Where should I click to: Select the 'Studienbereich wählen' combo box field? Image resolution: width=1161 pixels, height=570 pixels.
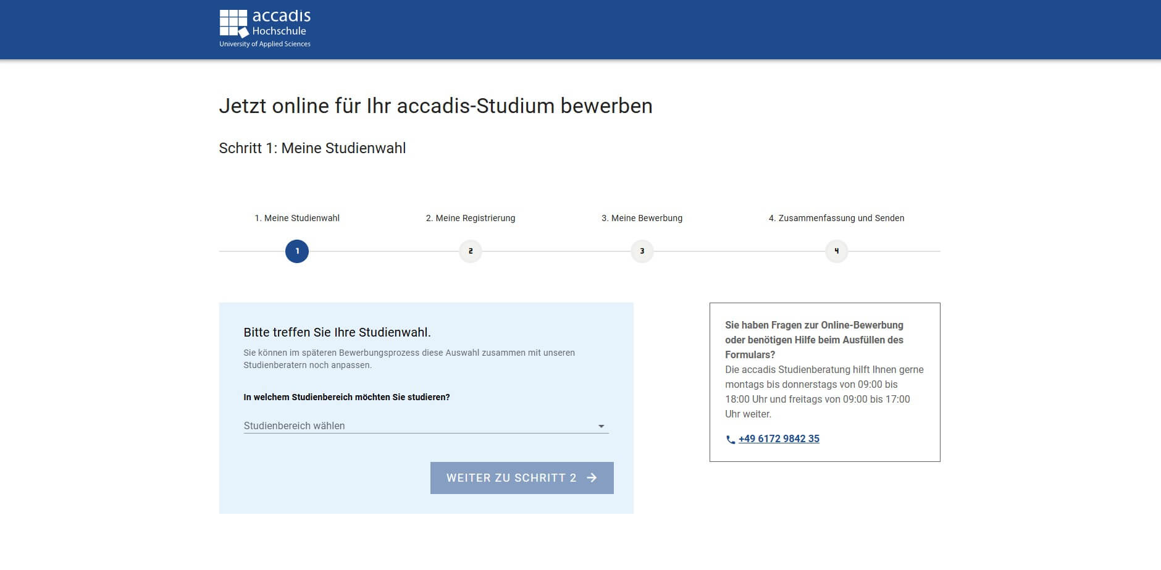tap(414, 425)
